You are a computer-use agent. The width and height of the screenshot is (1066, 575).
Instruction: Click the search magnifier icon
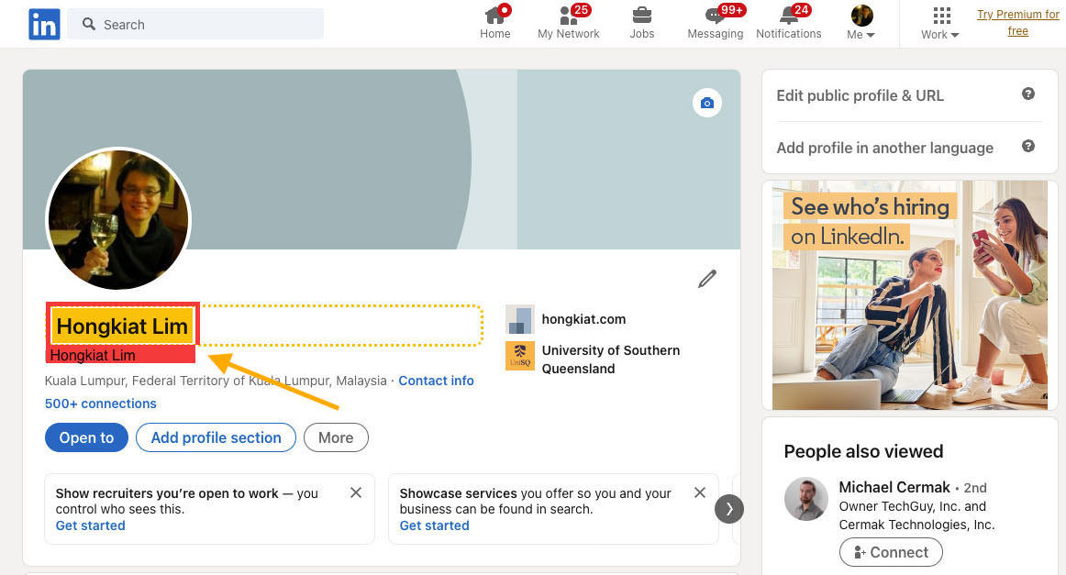[x=88, y=25]
